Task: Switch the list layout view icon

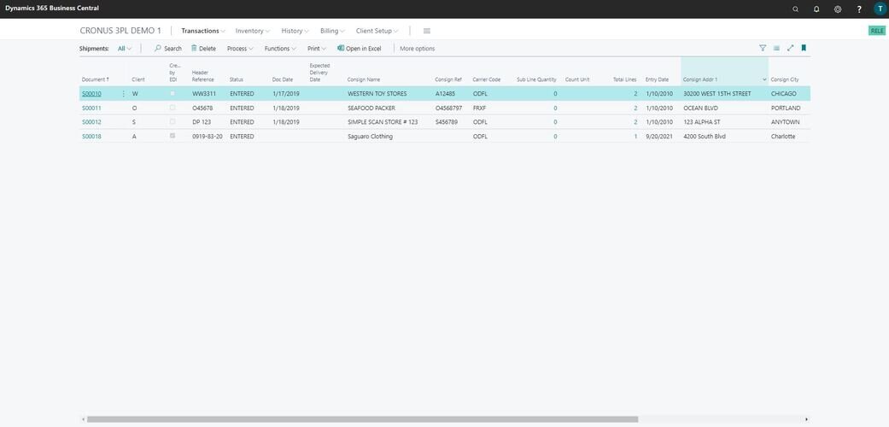Action: pyautogui.click(x=776, y=49)
